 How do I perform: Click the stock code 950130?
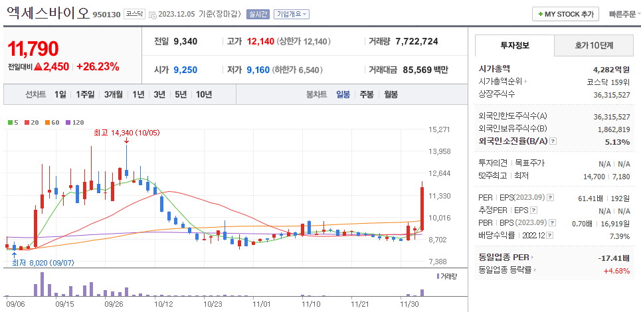107,15
